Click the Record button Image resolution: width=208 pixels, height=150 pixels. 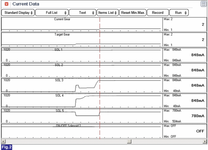pos(158,13)
